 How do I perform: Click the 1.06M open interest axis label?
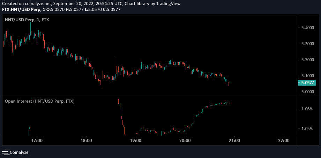(307, 109)
